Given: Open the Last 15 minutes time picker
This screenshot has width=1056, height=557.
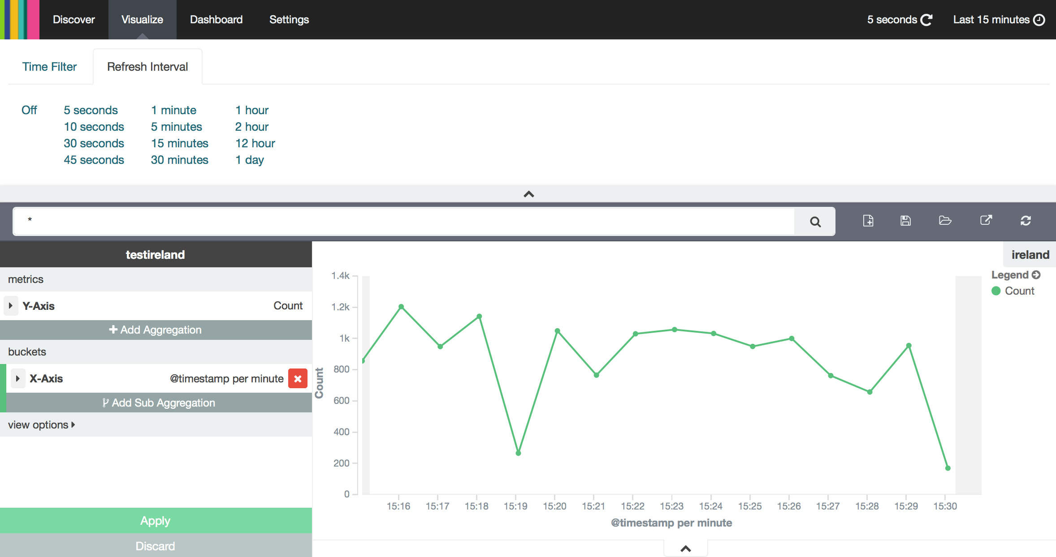Looking at the screenshot, I should (999, 20).
